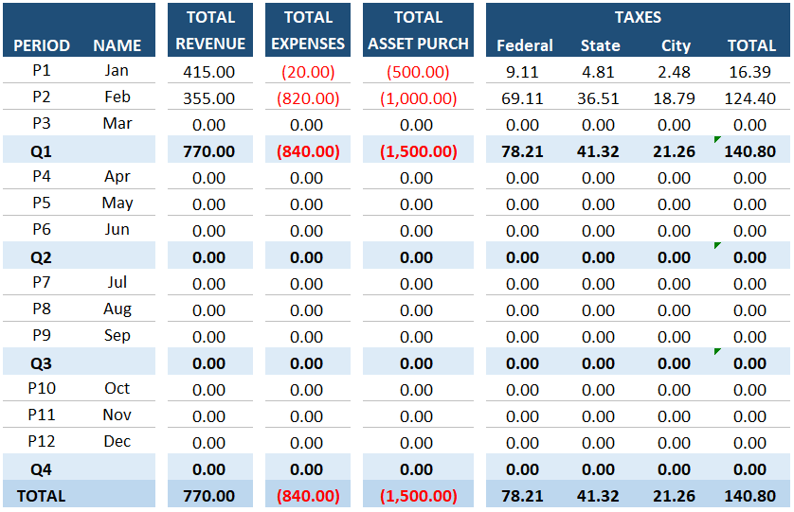Select the bottom TOTAL row label
This screenshot has height=512, width=794.
pos(40,495)
